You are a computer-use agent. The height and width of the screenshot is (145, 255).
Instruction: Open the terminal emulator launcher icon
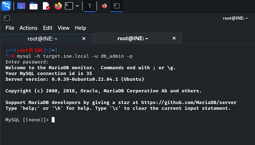click(69, 6)
